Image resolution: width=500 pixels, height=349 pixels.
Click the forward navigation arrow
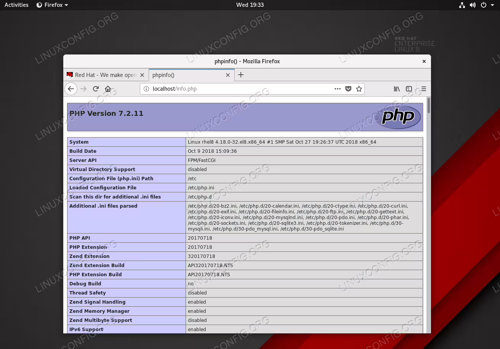83,89
